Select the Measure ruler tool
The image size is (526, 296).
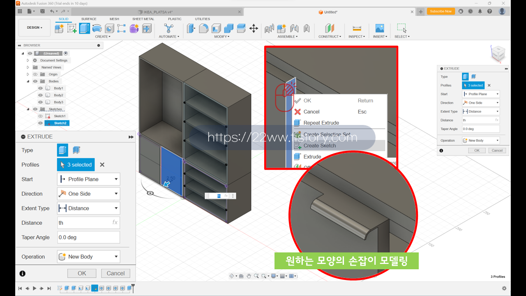point(357,28)
